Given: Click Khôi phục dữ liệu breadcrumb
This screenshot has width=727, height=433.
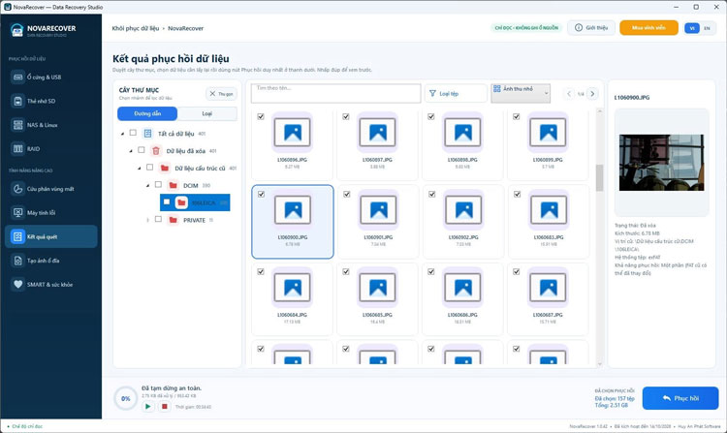Looking at the screenshot, I should click(x=136, y=28).
